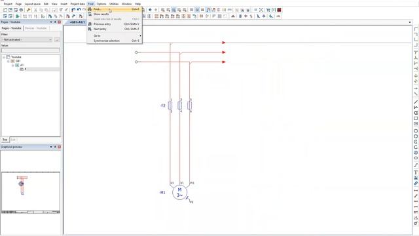Open the Options menu

[101, 4]
